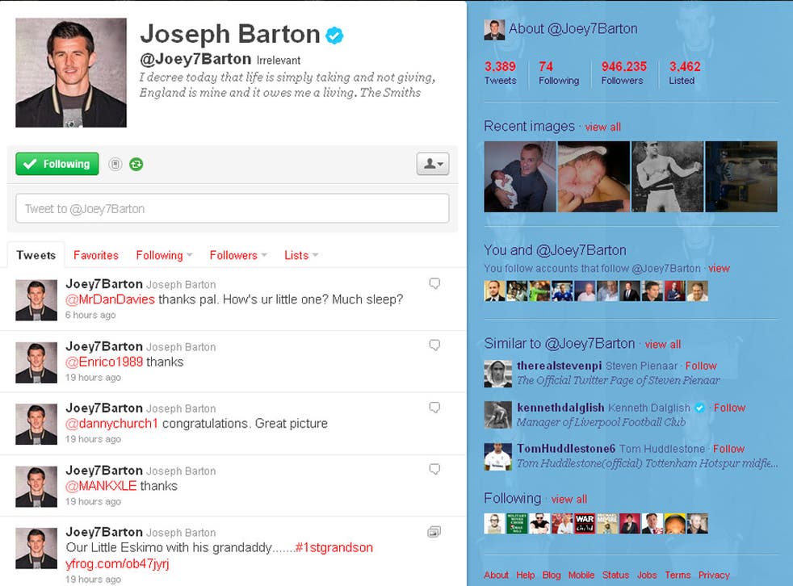The image size is (793, 586).
Task: Click the verified badge next to Joseph Barton
Action: [x=334, y=35]
